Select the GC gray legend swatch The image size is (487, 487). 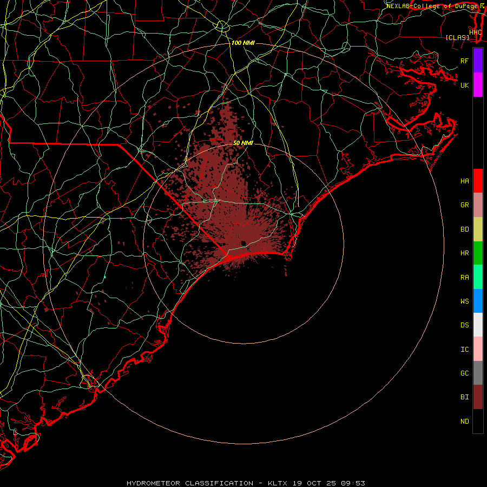click(x=478, y=373)
